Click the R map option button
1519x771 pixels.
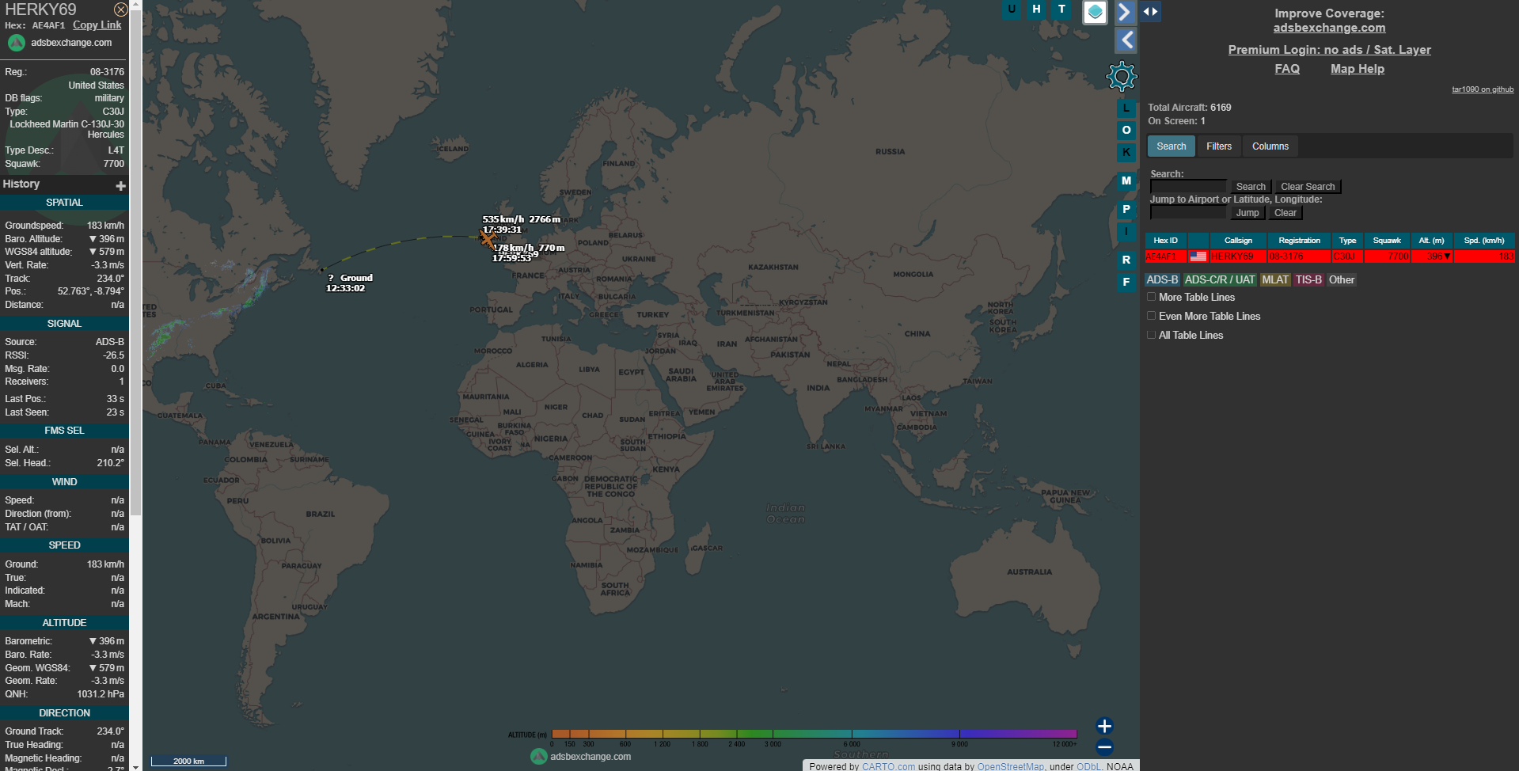[1126, 260]
